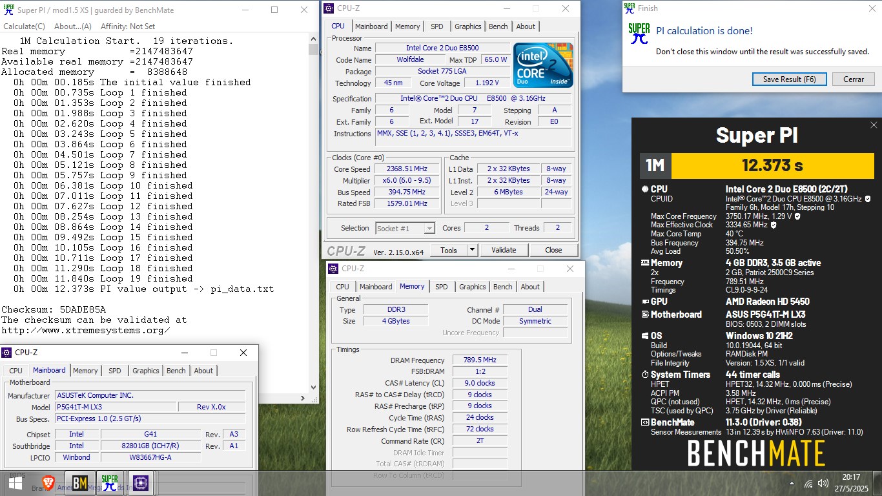This screenshot has width=882, height=496.
Task: Open the volume tray icon
Action: [823, 483]
